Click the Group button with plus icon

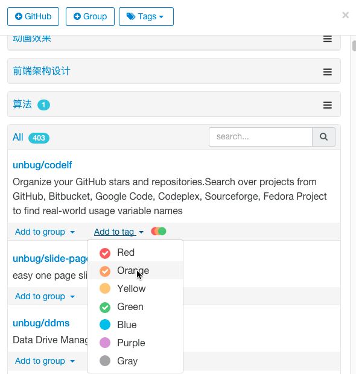(x=90, y=16)
